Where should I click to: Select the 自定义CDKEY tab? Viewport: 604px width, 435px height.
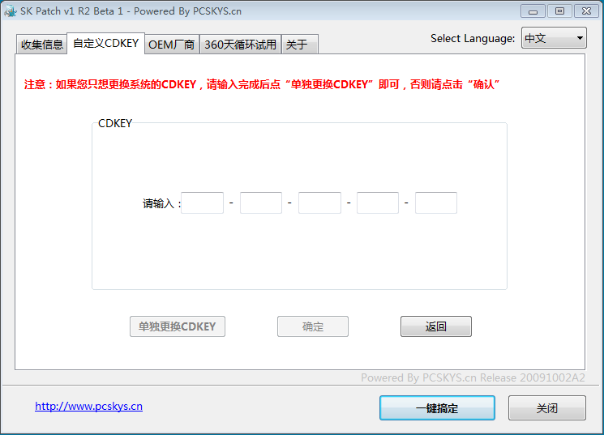(x=105, y=44)
